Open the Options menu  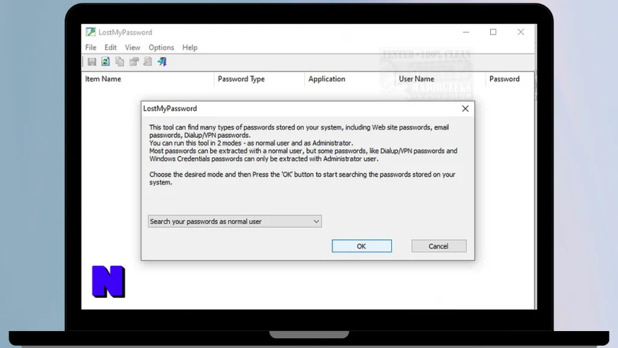161,47
